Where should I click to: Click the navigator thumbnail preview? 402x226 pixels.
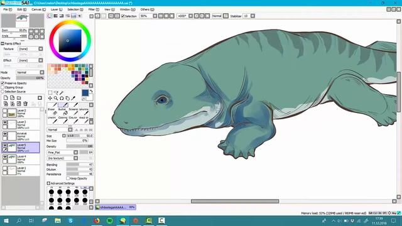click(x=23, y=21)
